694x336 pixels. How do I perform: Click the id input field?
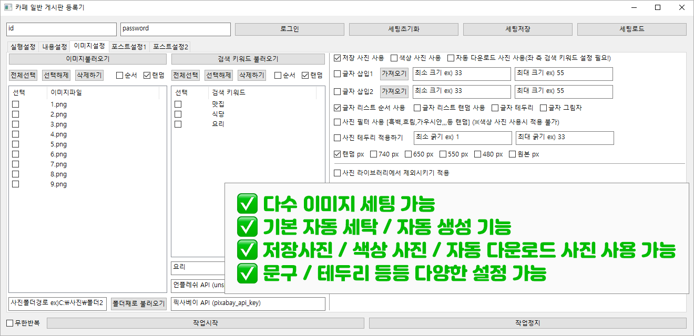tap(61, 29)
